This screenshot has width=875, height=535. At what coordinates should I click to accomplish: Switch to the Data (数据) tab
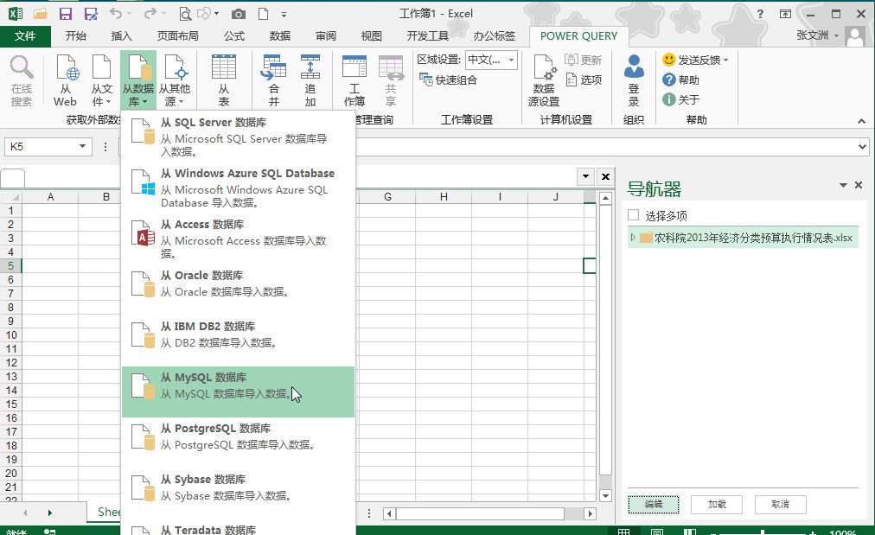[x=280, y=35]
